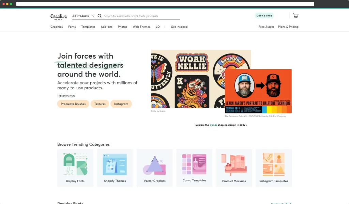
Task: Click the Open a Shop button
Action: pyautogui.click(x=264, y=16)
